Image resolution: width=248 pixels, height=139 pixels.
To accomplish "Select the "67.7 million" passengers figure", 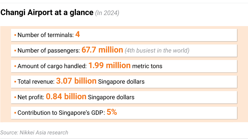I will pos(102,50).
